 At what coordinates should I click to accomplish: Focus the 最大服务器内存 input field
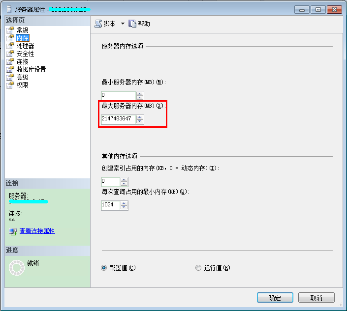(x=118, y=119)
